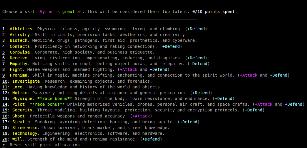Pick the Biotech skill entry
Image resolution: width=307 pixels, height=148 pixels.
[100, 41]
